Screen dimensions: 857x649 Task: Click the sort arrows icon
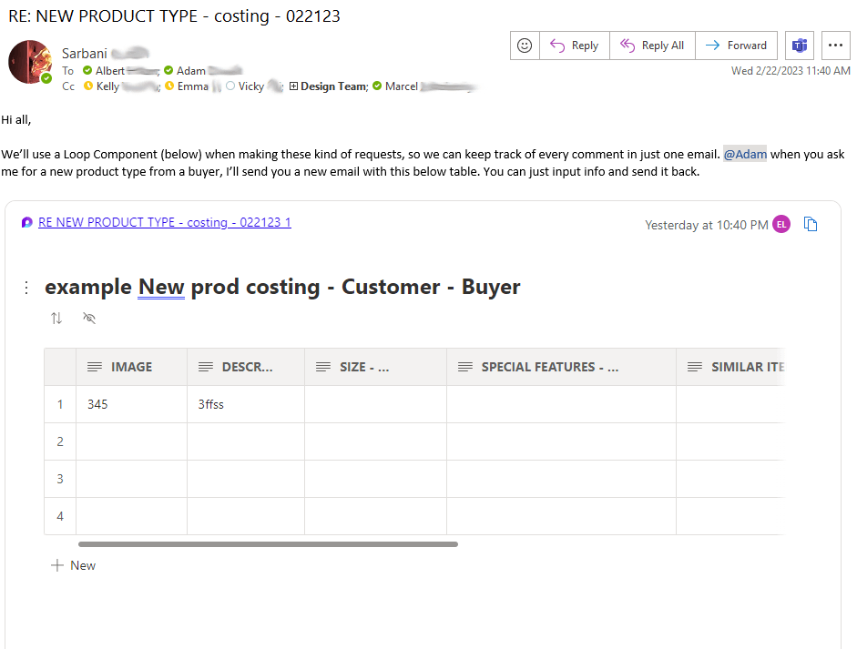[x=56, y=318]
